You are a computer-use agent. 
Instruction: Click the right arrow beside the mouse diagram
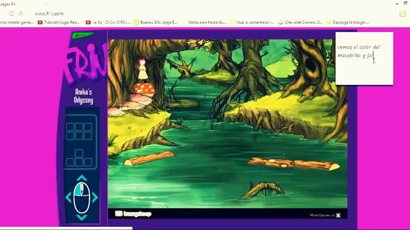click(95, 197)
